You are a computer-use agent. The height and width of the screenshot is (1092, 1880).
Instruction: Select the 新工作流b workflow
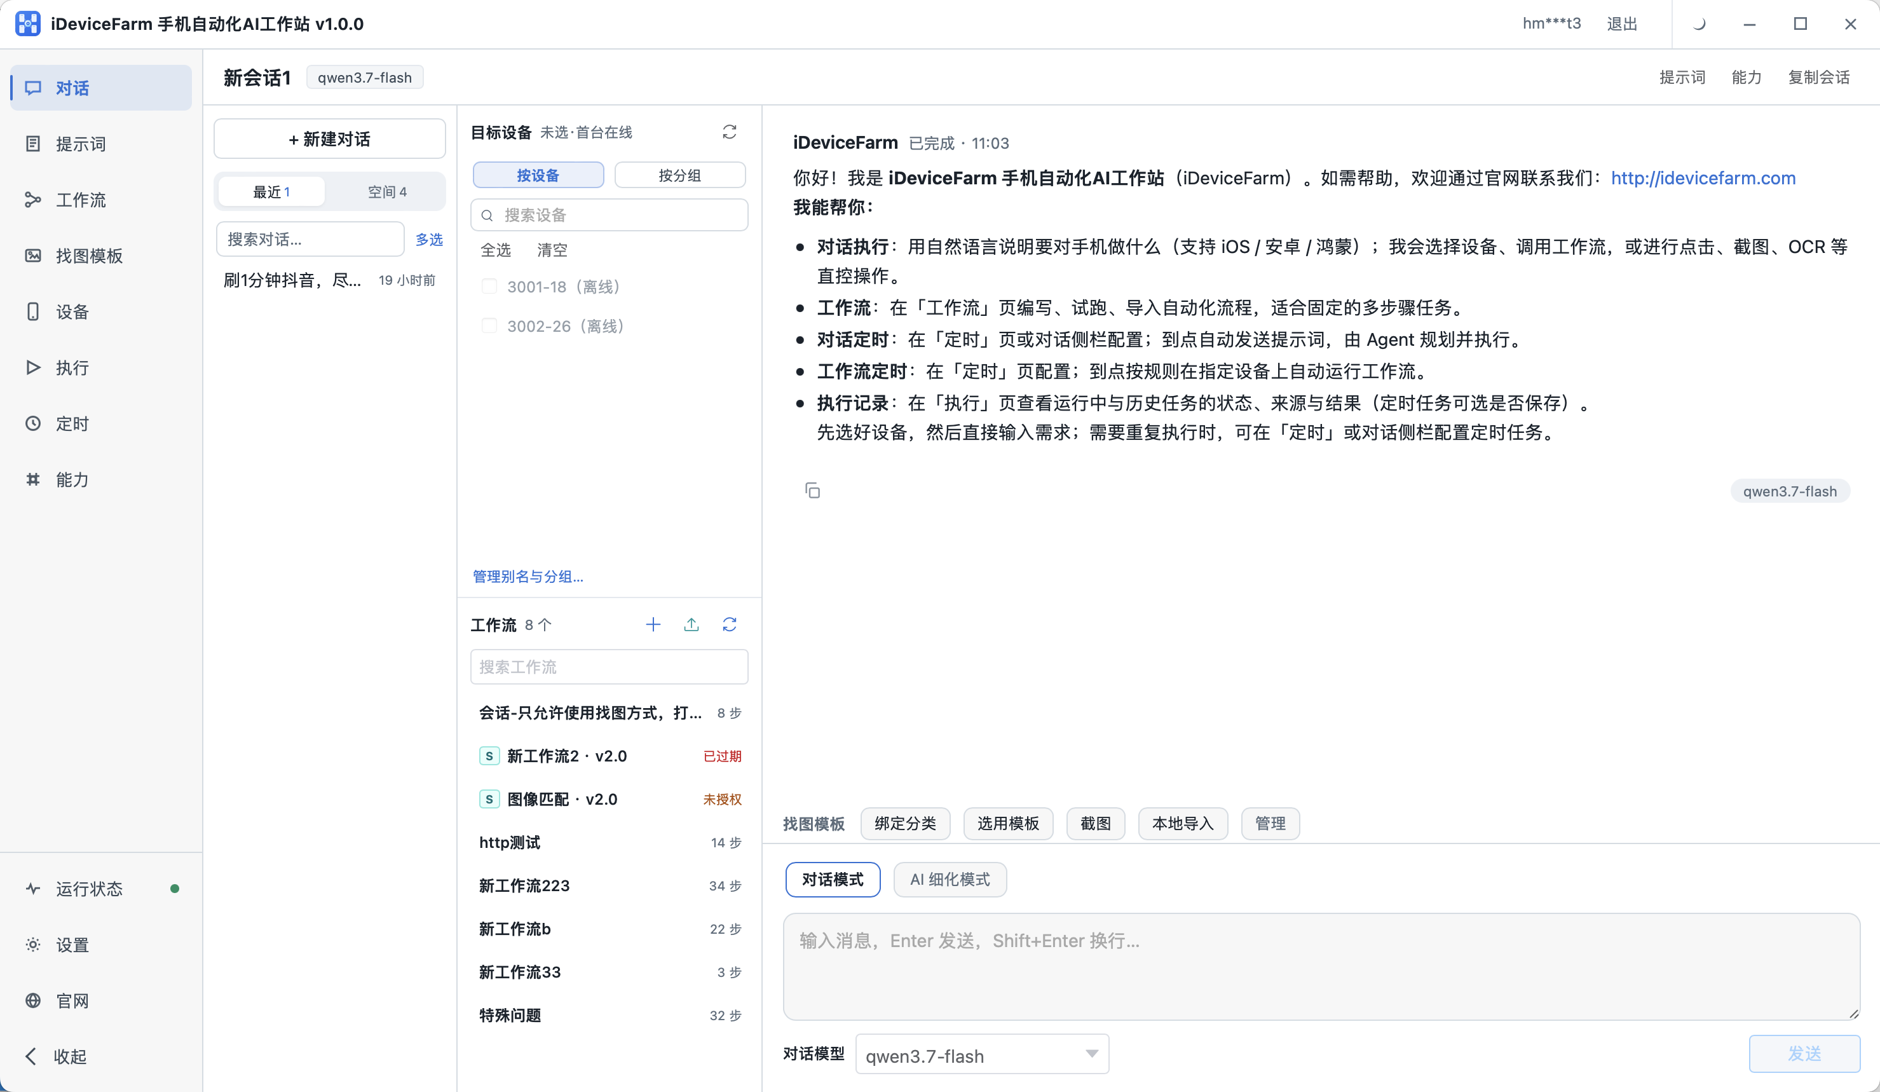coord(609,929)
